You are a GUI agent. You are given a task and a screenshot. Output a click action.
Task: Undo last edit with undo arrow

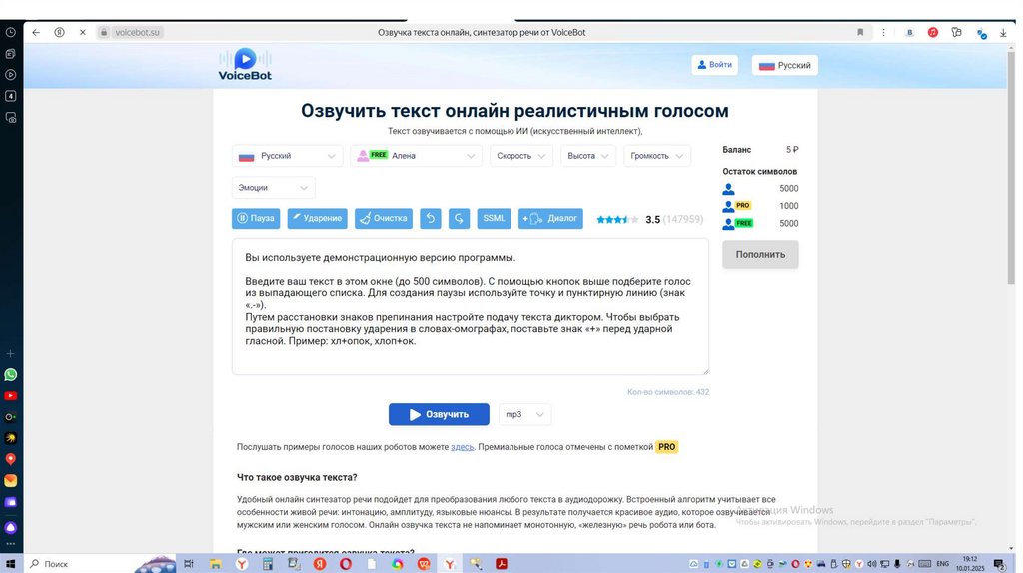(x=430, y=218)
